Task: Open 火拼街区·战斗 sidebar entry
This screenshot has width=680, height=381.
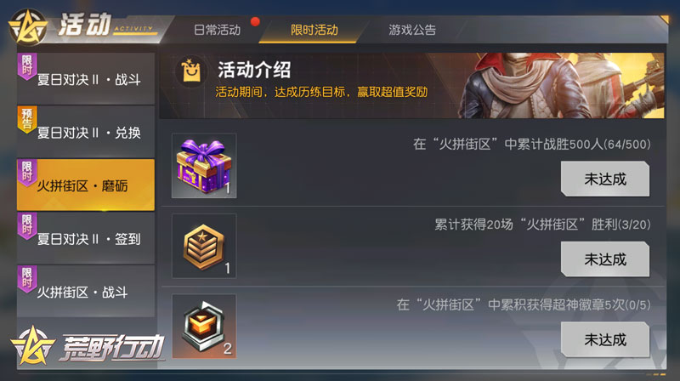Action: point(86,291)
